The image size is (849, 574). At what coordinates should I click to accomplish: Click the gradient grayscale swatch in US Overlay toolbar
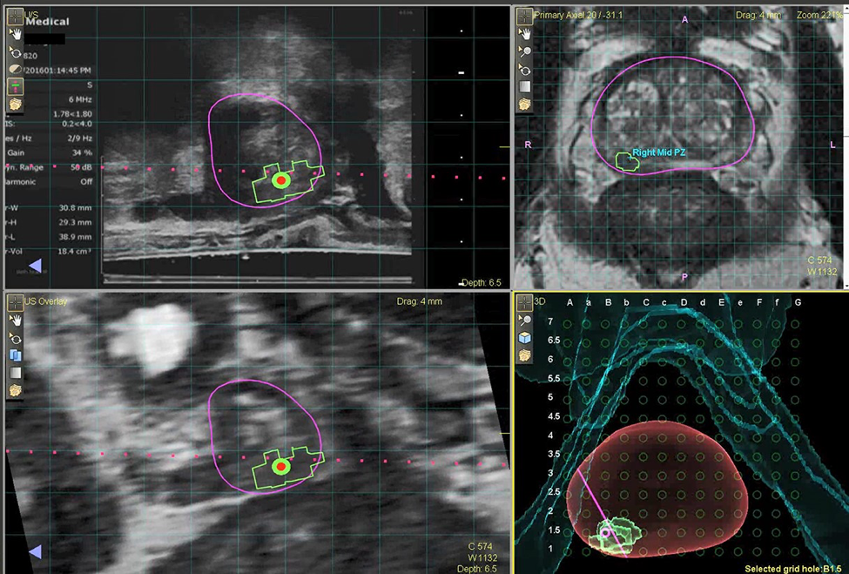click(x=15, y=373)
